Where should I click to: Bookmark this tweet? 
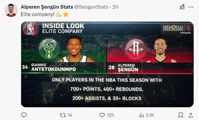coord(181,115)
